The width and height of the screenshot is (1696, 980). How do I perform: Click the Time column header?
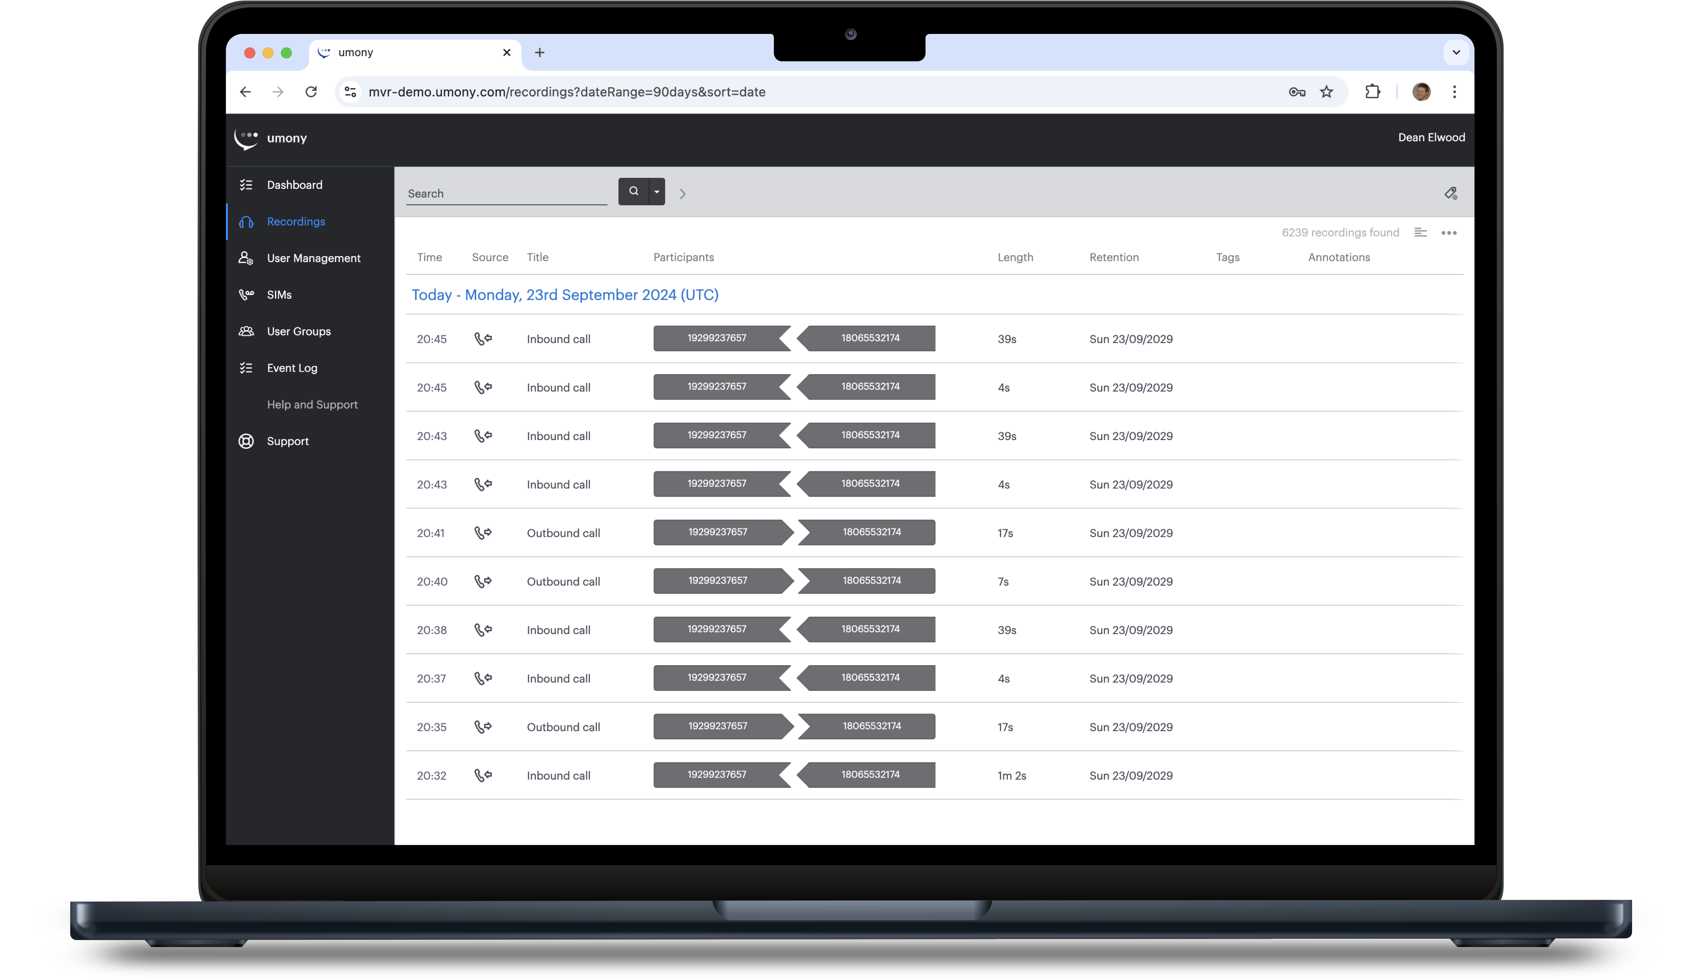click(x=429, y=257)
